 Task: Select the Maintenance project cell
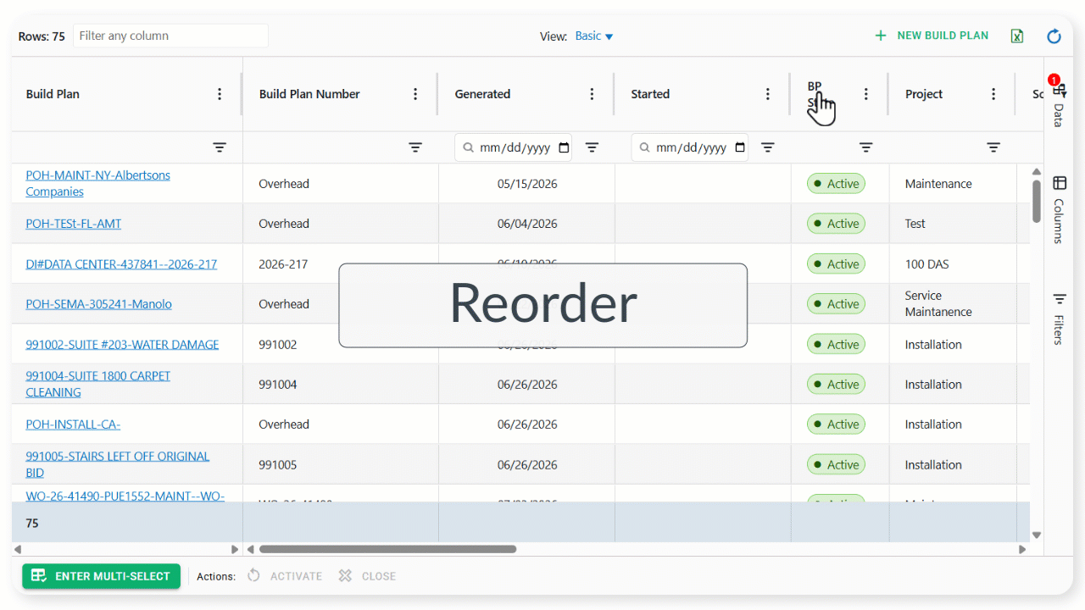[x=953, y=184]
